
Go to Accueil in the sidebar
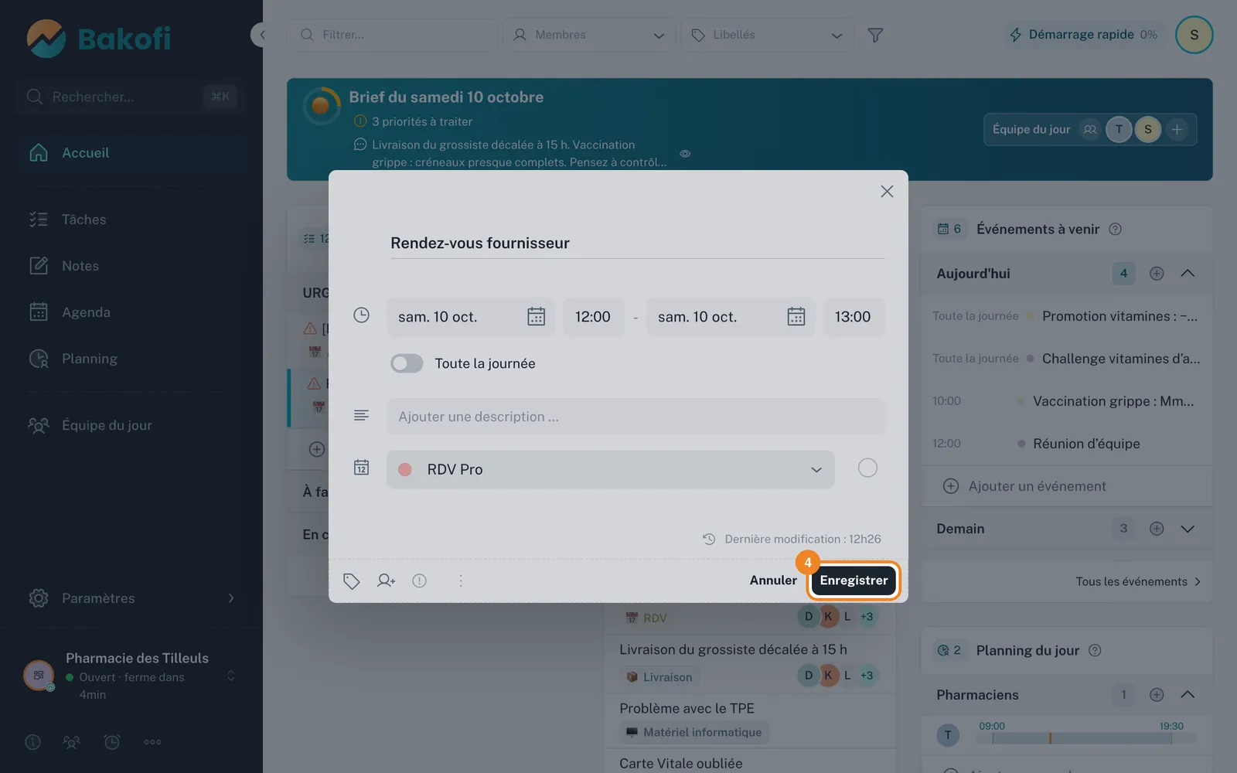[x=131, y=153]
